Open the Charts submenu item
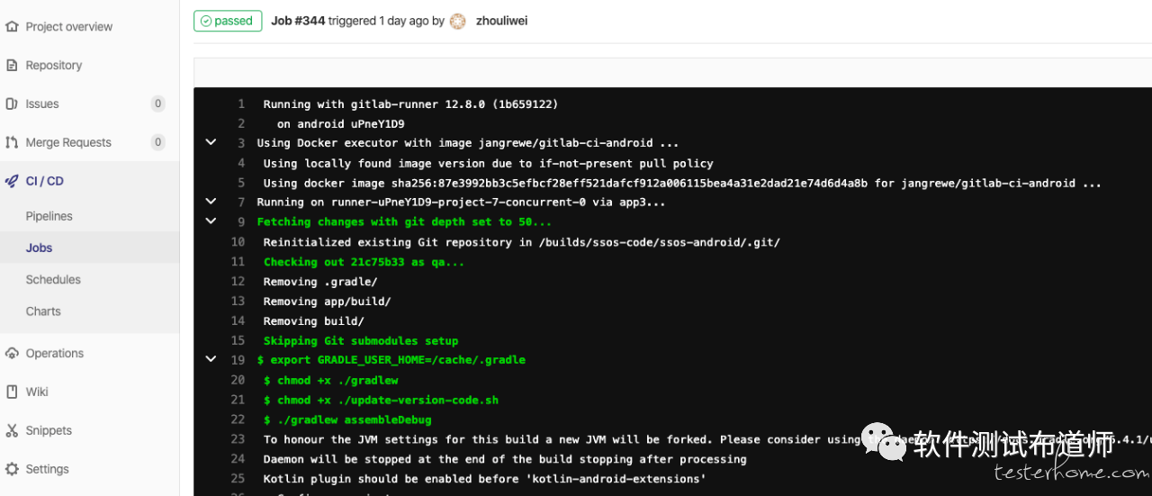The image size is (1152, 496). click(43, 311)
